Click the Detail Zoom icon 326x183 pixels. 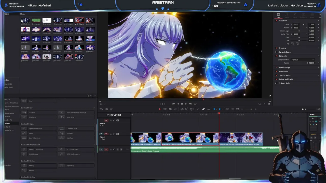[x=233, y=109]
